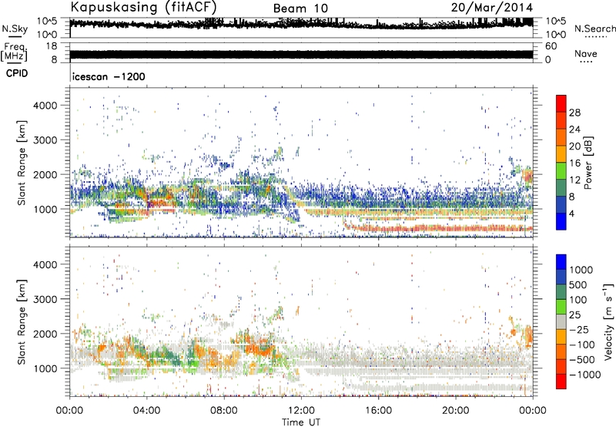Pick the light green Power segment between 12 and 16
Viewport: 616px width, 427px height.
561,171
